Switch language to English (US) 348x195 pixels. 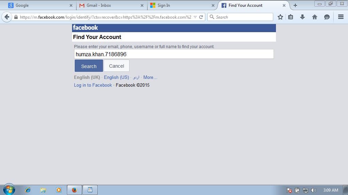[116, 78]
